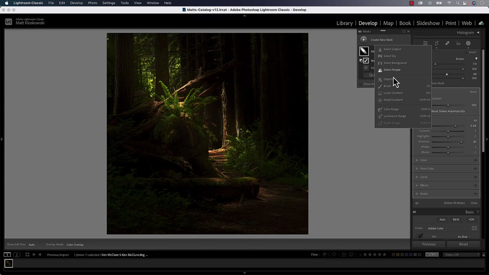The height and width of the screenshot is (275, 489).
Task: Toggle the Color section eye icon
Action: tap(476, 160)
